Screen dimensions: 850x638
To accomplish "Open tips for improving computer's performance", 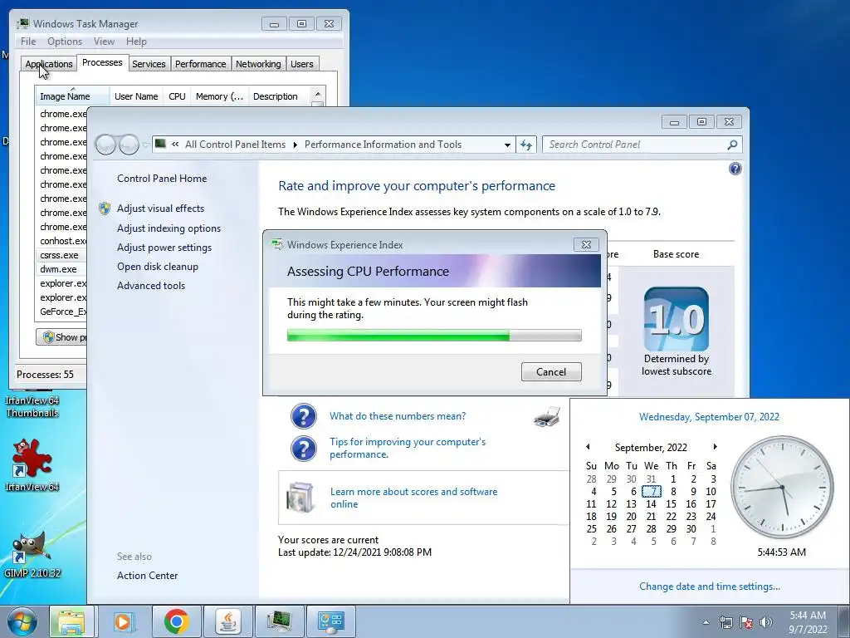I will (x=407, y=448).
